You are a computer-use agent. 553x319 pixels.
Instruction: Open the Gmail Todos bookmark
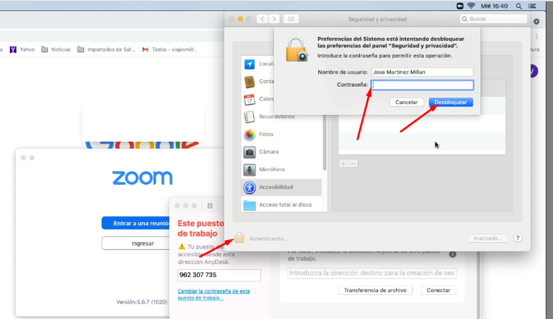pos(170,50)
